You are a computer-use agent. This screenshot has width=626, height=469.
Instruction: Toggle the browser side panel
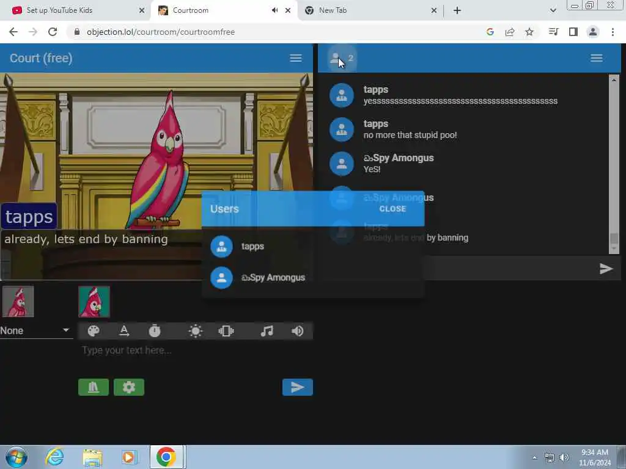tap(573, 32)
